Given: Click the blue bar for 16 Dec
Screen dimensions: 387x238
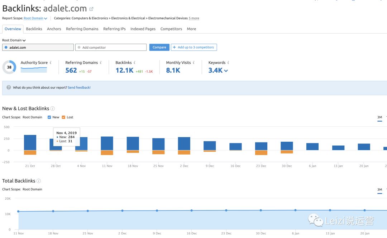Looking at the screenshot, I should 235,146.
